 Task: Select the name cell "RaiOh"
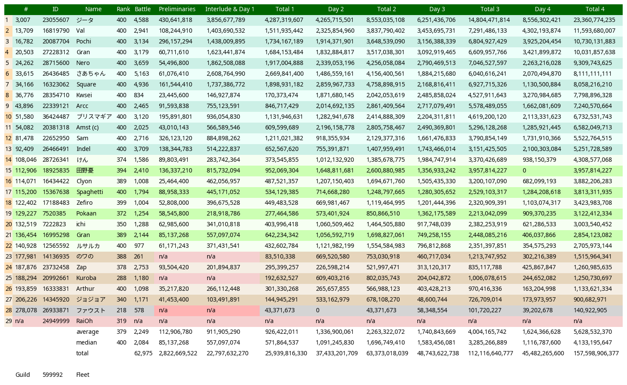[84, 321]
